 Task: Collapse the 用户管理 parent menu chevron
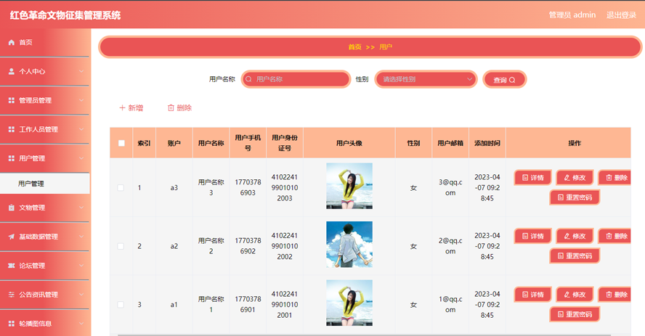point(81,158)
